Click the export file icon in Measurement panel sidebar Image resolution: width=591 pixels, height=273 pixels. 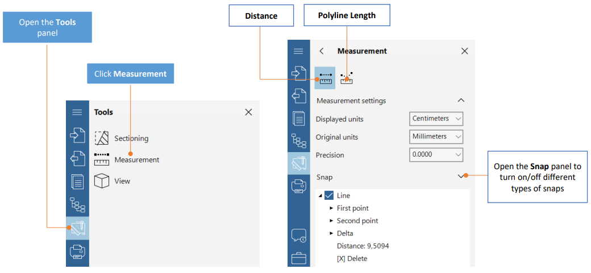pyautogui.click(x=298, y=96)
